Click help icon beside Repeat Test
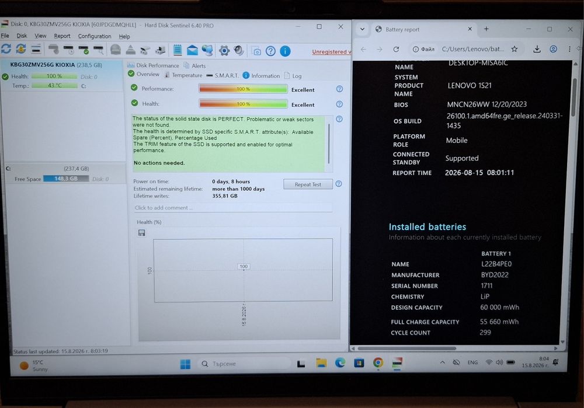 click(x=339, y=183)
